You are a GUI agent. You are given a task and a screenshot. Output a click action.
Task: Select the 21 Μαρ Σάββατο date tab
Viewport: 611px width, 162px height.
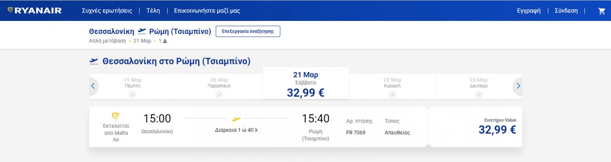(305, 84)
